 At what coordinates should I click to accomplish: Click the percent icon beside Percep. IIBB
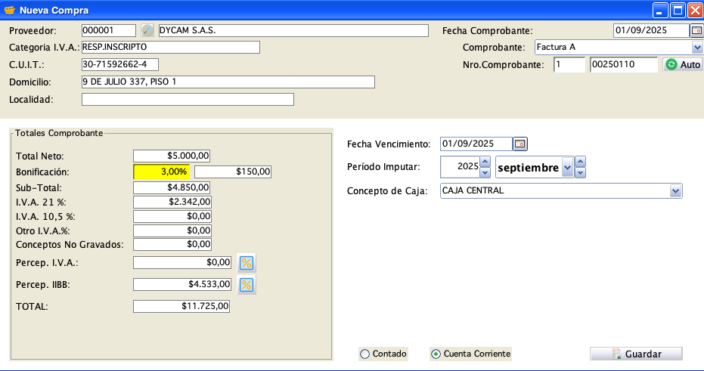(x=247, y=285)
